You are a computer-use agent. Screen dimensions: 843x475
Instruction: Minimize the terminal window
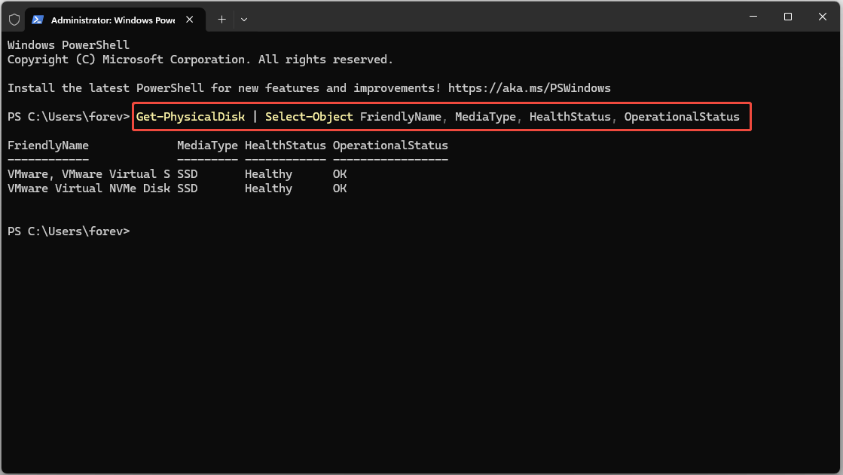(x=753, y=17)
